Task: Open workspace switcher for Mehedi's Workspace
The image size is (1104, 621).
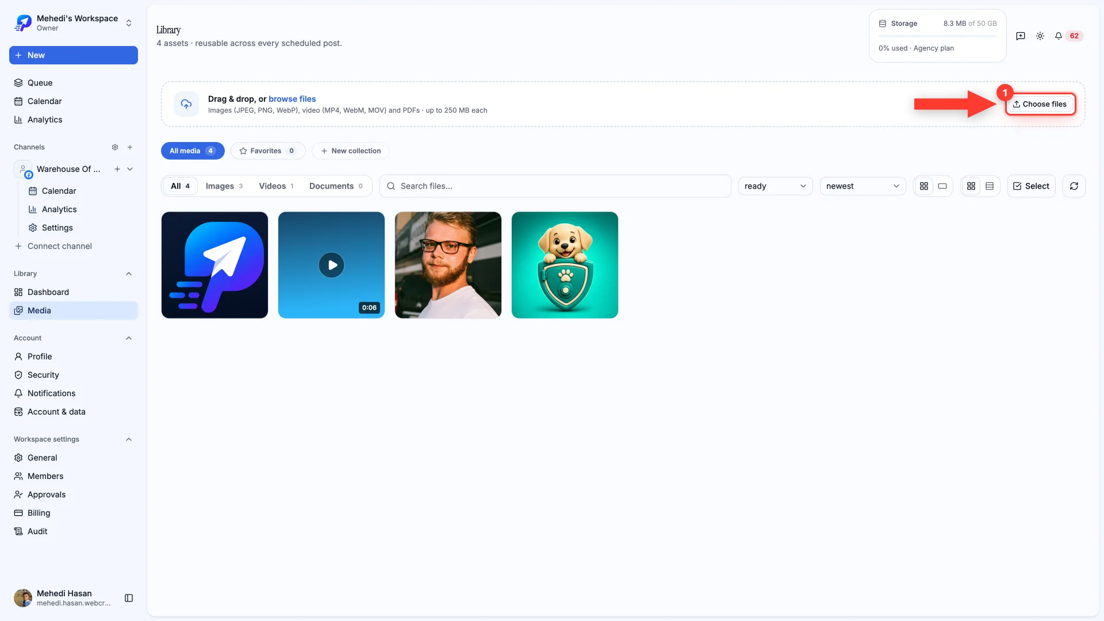Action: [x=74, y=23]
